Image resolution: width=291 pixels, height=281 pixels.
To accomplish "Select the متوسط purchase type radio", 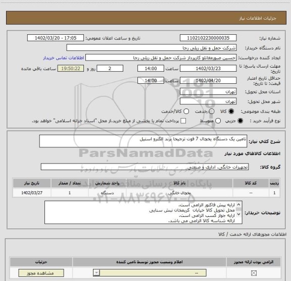I will pyautogui.click(x=218, y=121).
